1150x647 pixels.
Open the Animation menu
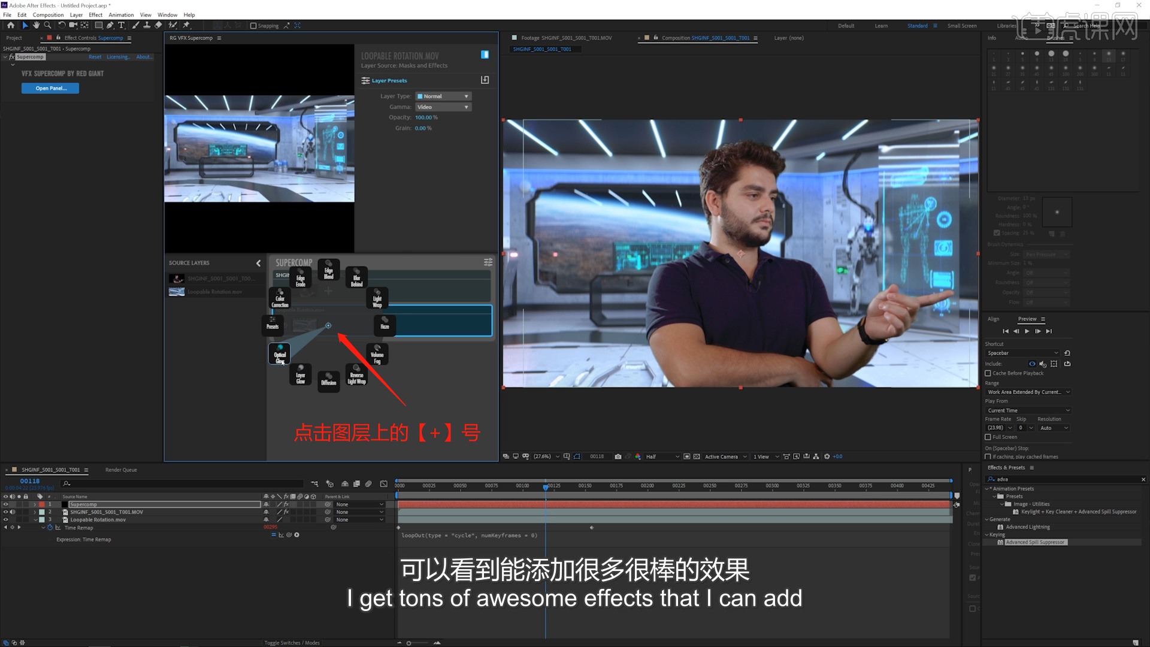pyautogui.click(x=121, y=15)
